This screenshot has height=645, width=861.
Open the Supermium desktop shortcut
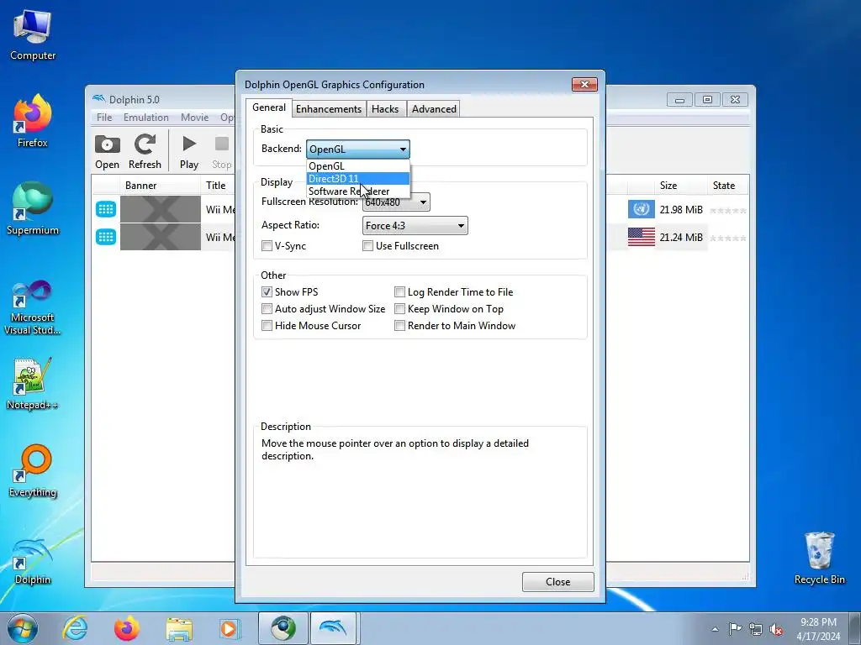tap(33, 209)
